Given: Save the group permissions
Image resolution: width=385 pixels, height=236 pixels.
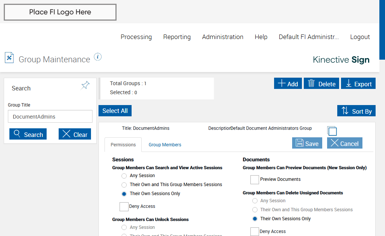Looking at the screenshot, I should tap(307, 143).
